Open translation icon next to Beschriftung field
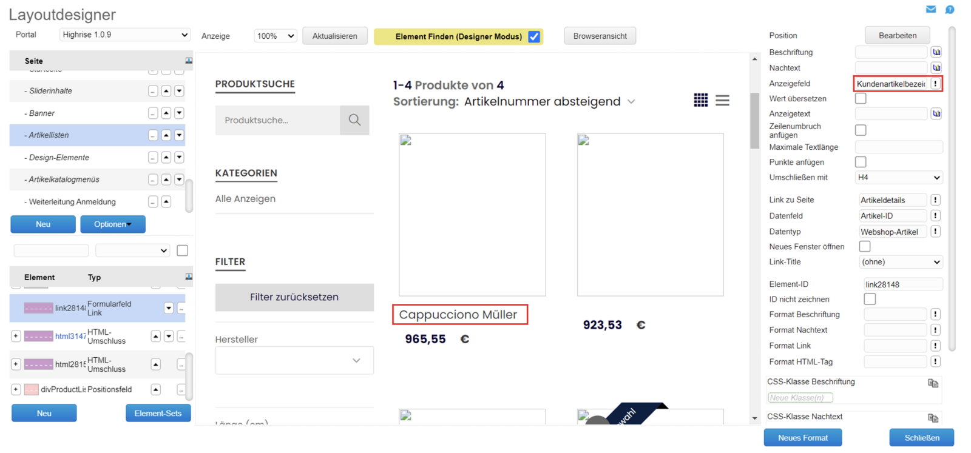Viewport: 971px width, 453px height. 936,52
